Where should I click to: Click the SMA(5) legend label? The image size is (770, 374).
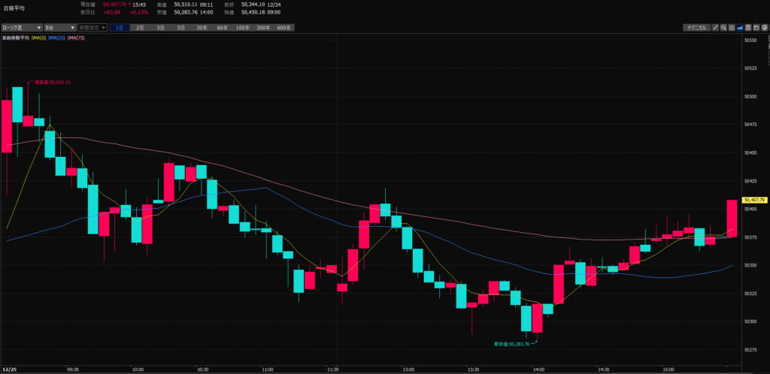(x=39, y=38)
